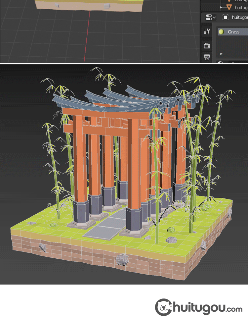The width and height of the screenshot is (248, 318).
Task: Click the orange mesh data icon in outliner
Action: (x=229, y=7)
